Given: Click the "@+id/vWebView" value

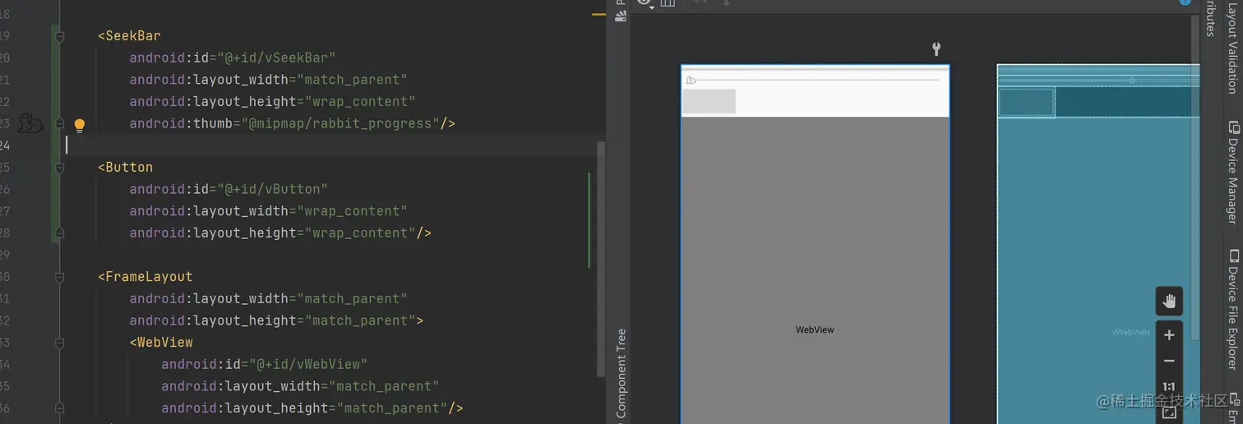Looking at the screenshot, I should click(308, 364).
